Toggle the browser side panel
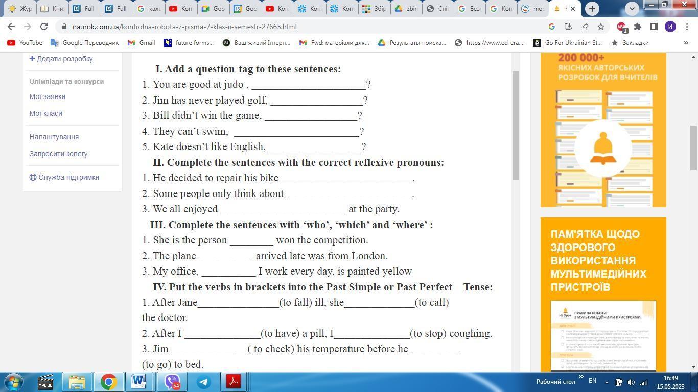The image size is (698, 392). pos(654,27)
